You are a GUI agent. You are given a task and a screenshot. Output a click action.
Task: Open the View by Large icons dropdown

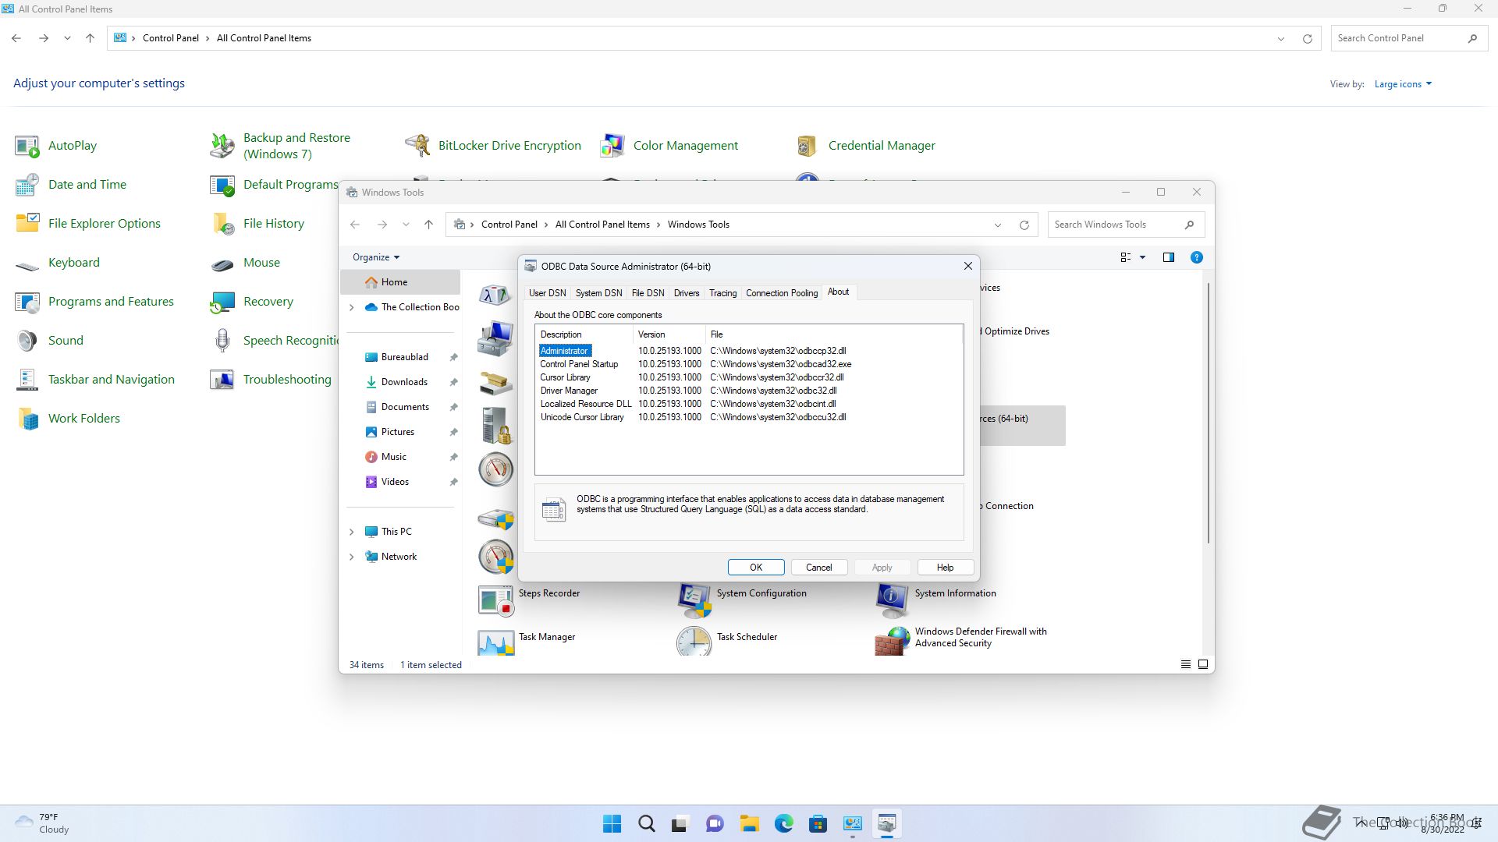[1402, 84]
